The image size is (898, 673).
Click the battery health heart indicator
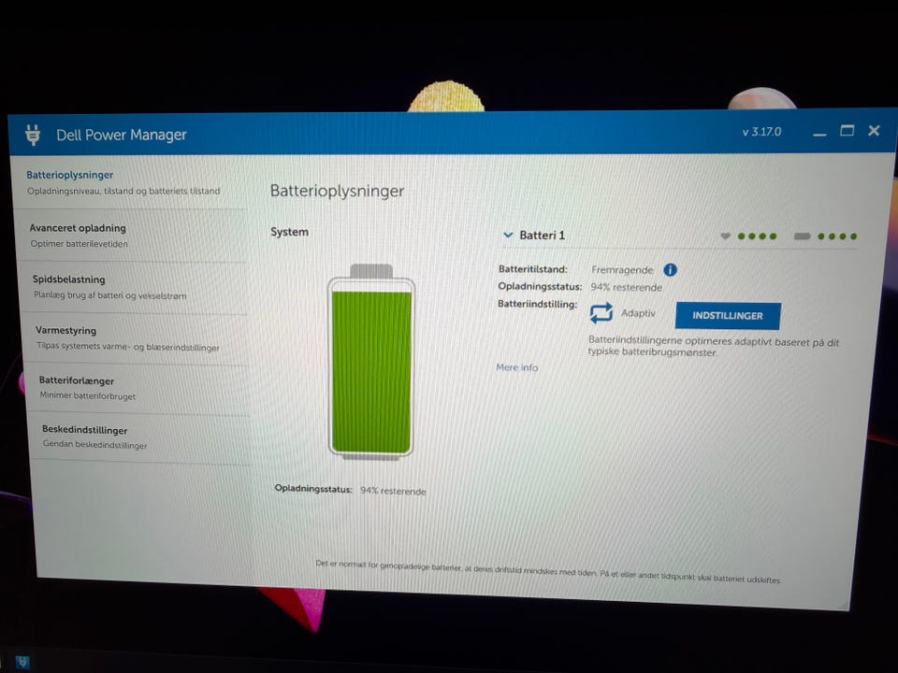[725, 236]
